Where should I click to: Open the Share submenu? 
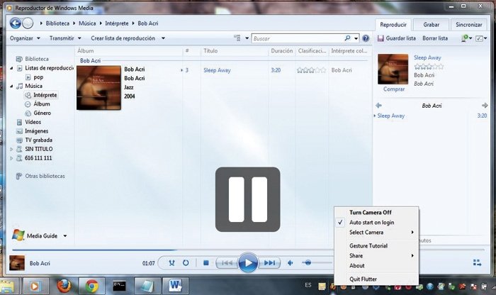click(x=376, y=256)
